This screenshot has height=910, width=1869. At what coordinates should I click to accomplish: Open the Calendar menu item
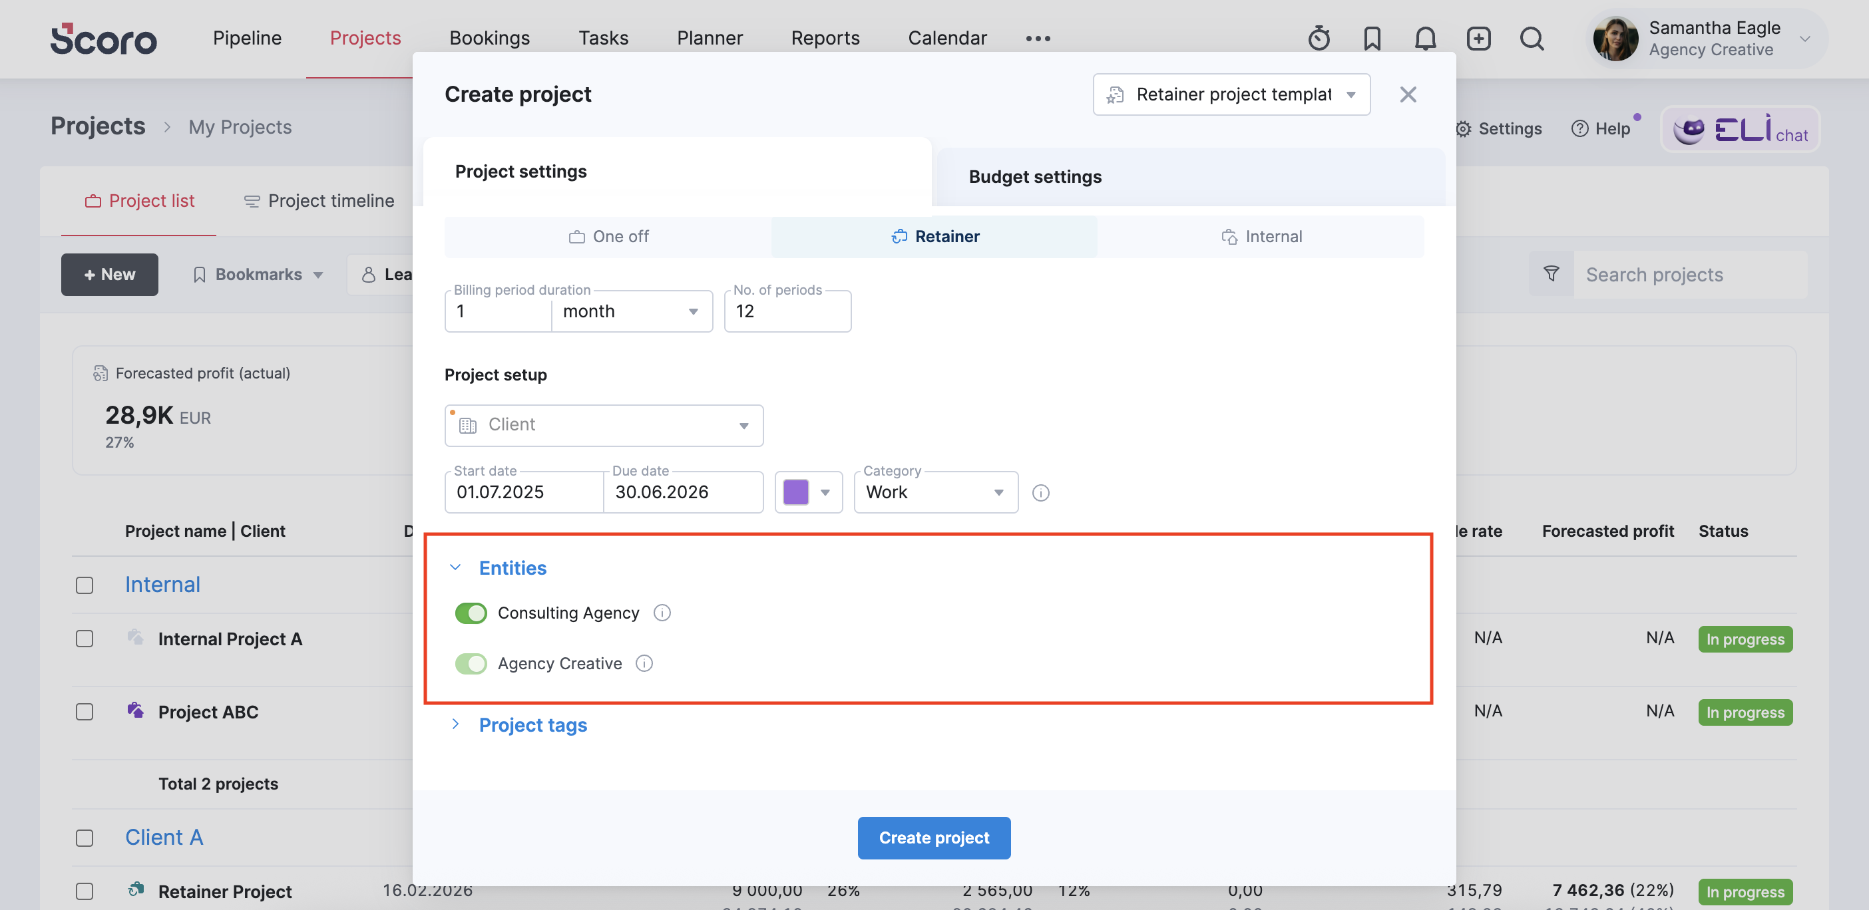coord(947,38)
